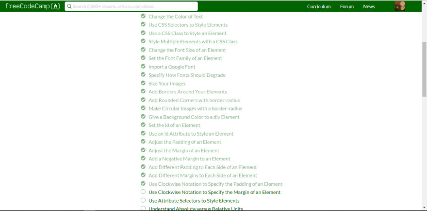The width and height of the screenshot is (427, 211).
Task: Click checkmark beside Add Different Padding to Each Side
Action: [x=143, y=166]
